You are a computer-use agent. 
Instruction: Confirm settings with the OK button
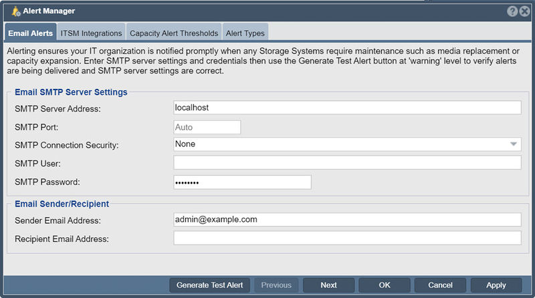point(384,285)
